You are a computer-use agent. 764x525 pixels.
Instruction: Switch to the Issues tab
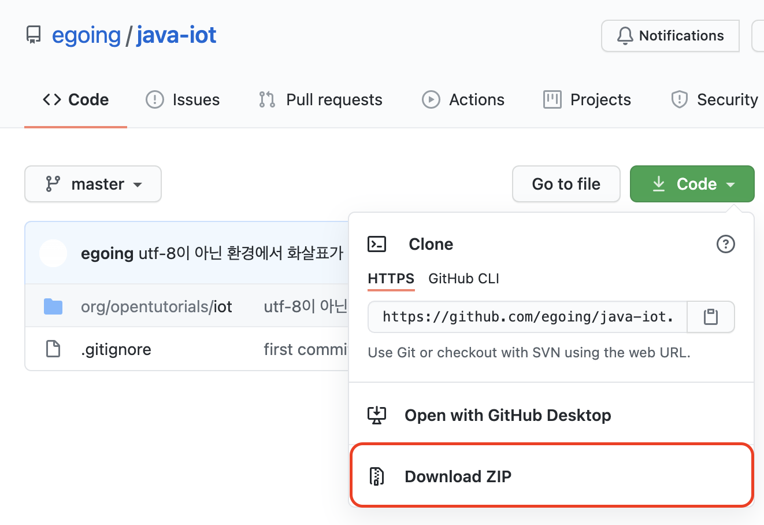183,99
